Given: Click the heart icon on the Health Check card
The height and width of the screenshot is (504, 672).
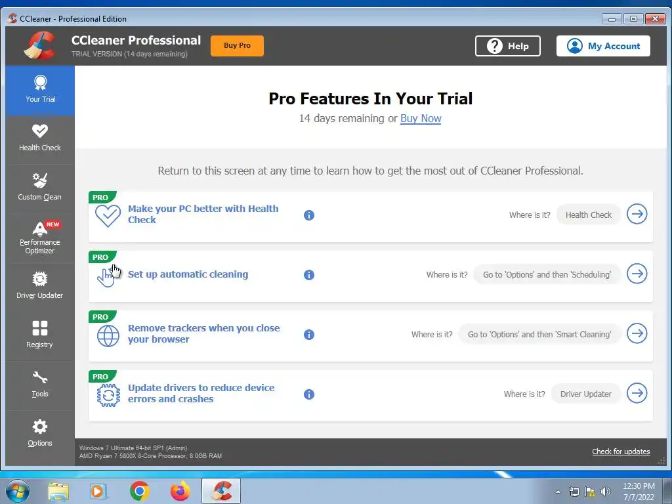Looking at the screenshot, I should pyautogui.click(x=108, y=215).
